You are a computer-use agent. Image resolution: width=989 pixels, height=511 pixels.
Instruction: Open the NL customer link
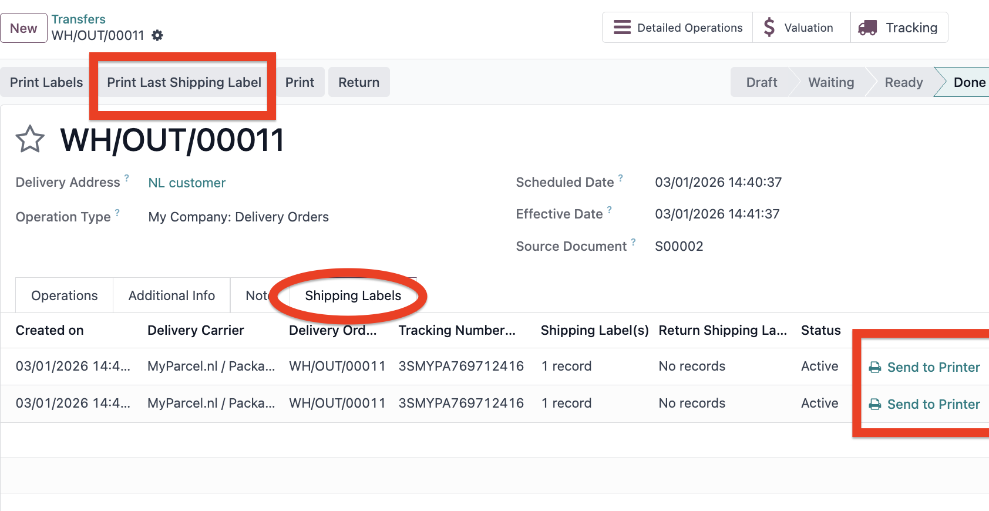point(187,183)
